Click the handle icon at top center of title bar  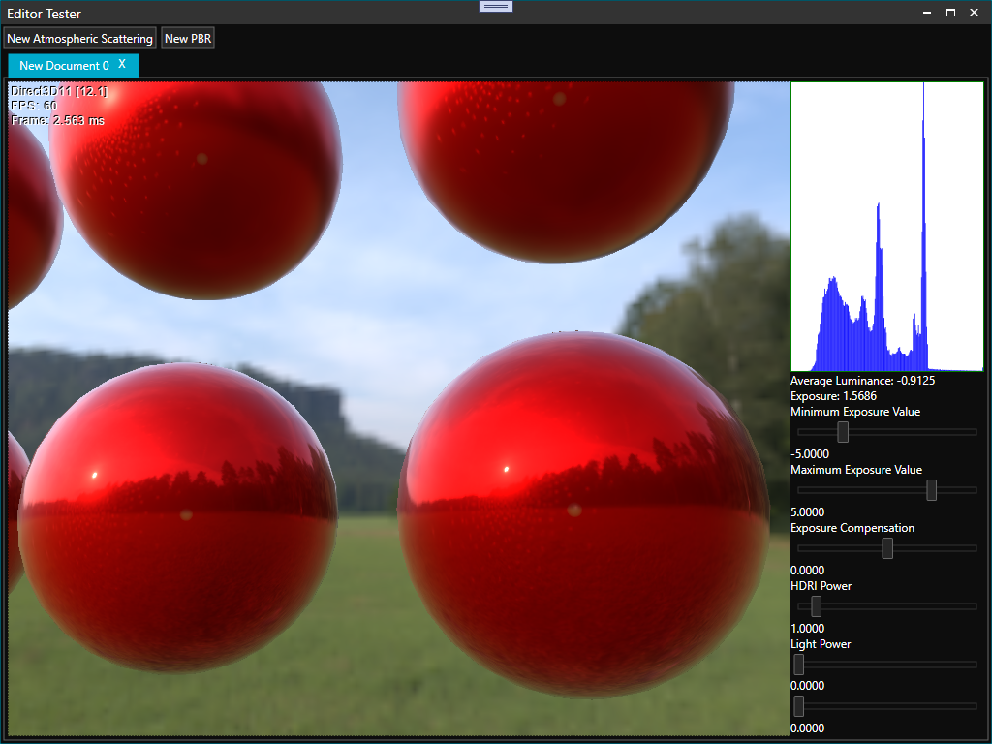(x=496, y=6)
